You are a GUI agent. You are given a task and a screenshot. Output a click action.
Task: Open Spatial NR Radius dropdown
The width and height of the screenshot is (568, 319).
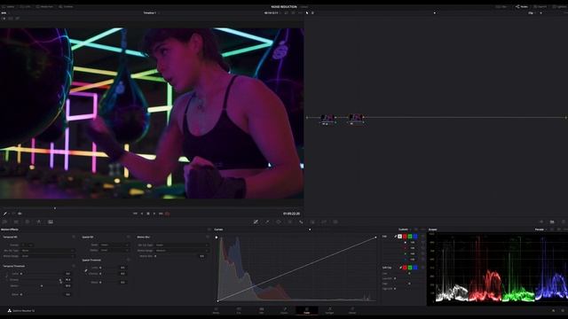pyautogui.click(x=114, y=250)
